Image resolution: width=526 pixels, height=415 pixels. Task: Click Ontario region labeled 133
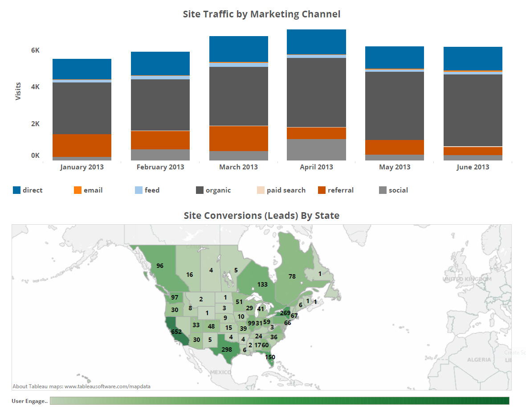262,284
